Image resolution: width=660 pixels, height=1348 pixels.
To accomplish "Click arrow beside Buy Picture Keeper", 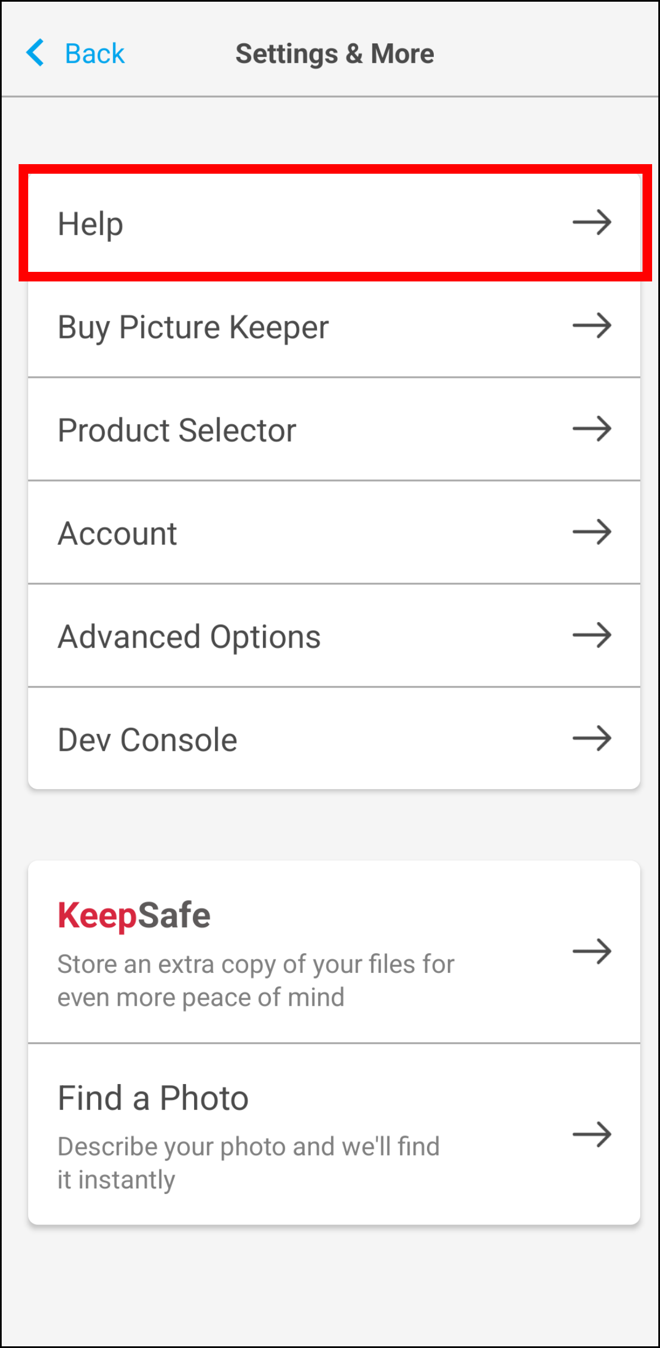I will (592, 326).
